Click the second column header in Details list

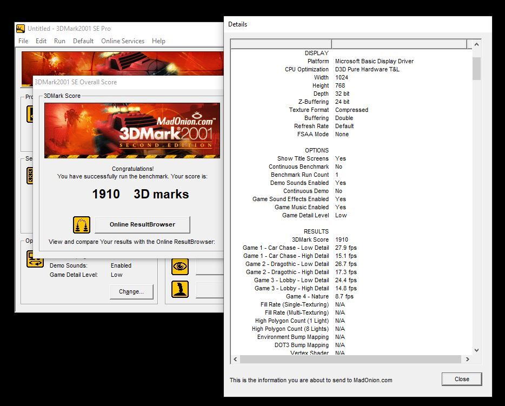pos(399,44)
